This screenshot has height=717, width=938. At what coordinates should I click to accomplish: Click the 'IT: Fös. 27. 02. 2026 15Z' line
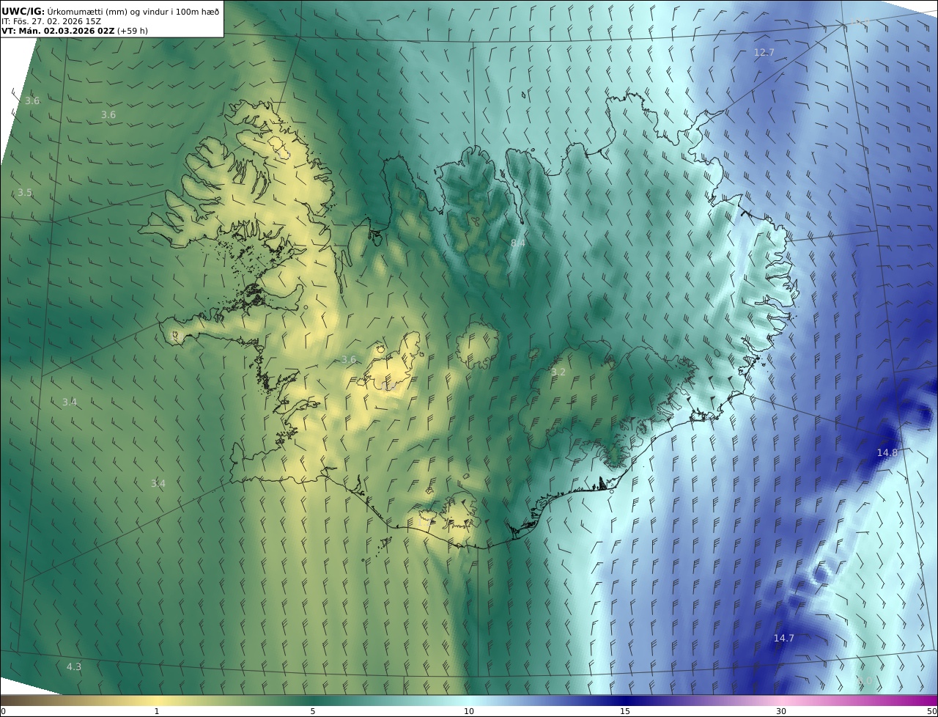[x=51, y=21]
